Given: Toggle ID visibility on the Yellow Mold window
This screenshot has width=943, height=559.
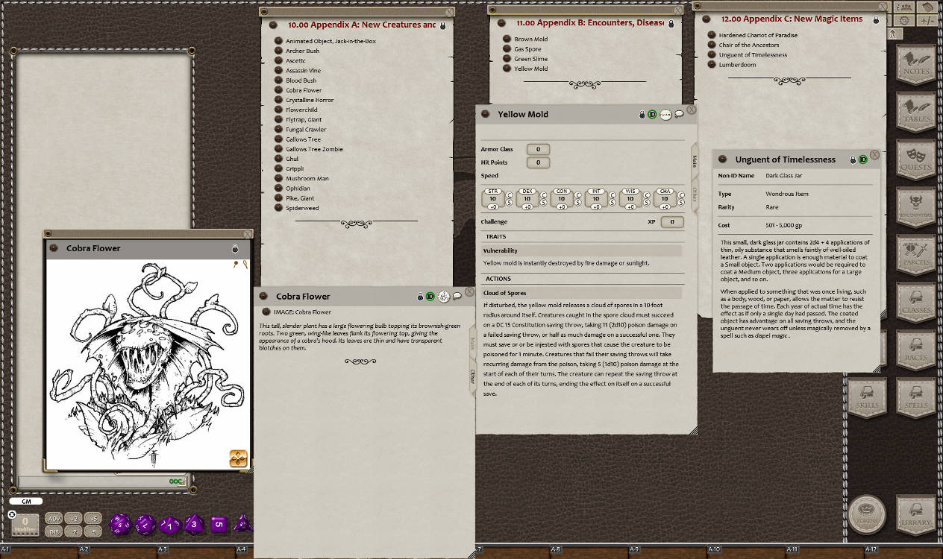Looking at the screenshot, I should [652, 114].
